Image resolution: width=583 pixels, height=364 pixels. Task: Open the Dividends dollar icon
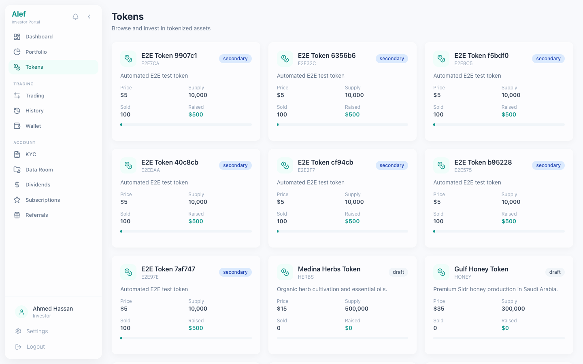tap(17, 184)
